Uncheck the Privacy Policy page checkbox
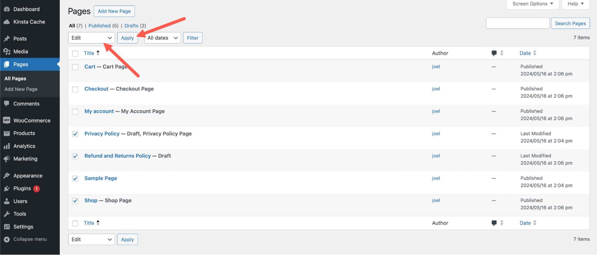 click(x=75, y=134)
